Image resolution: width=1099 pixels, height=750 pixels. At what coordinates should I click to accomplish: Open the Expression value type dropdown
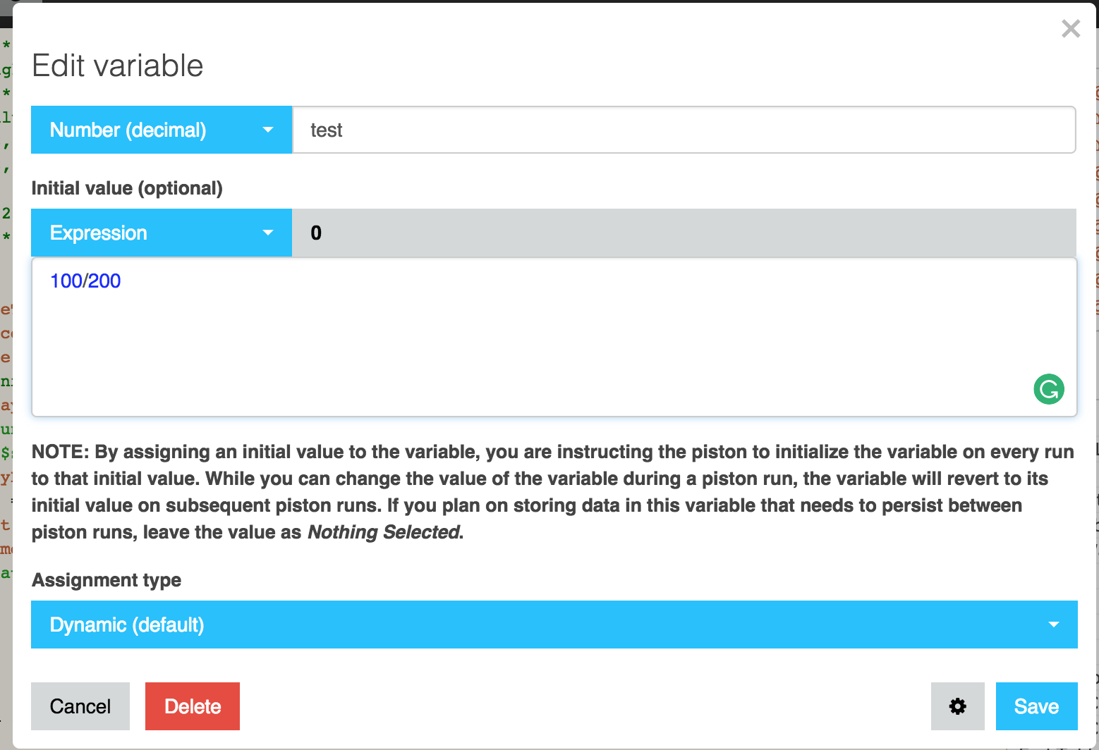162,233
